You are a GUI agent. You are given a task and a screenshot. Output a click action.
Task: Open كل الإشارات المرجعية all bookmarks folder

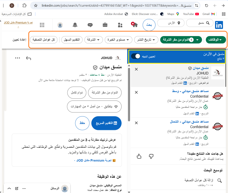(x=16, y=14)
